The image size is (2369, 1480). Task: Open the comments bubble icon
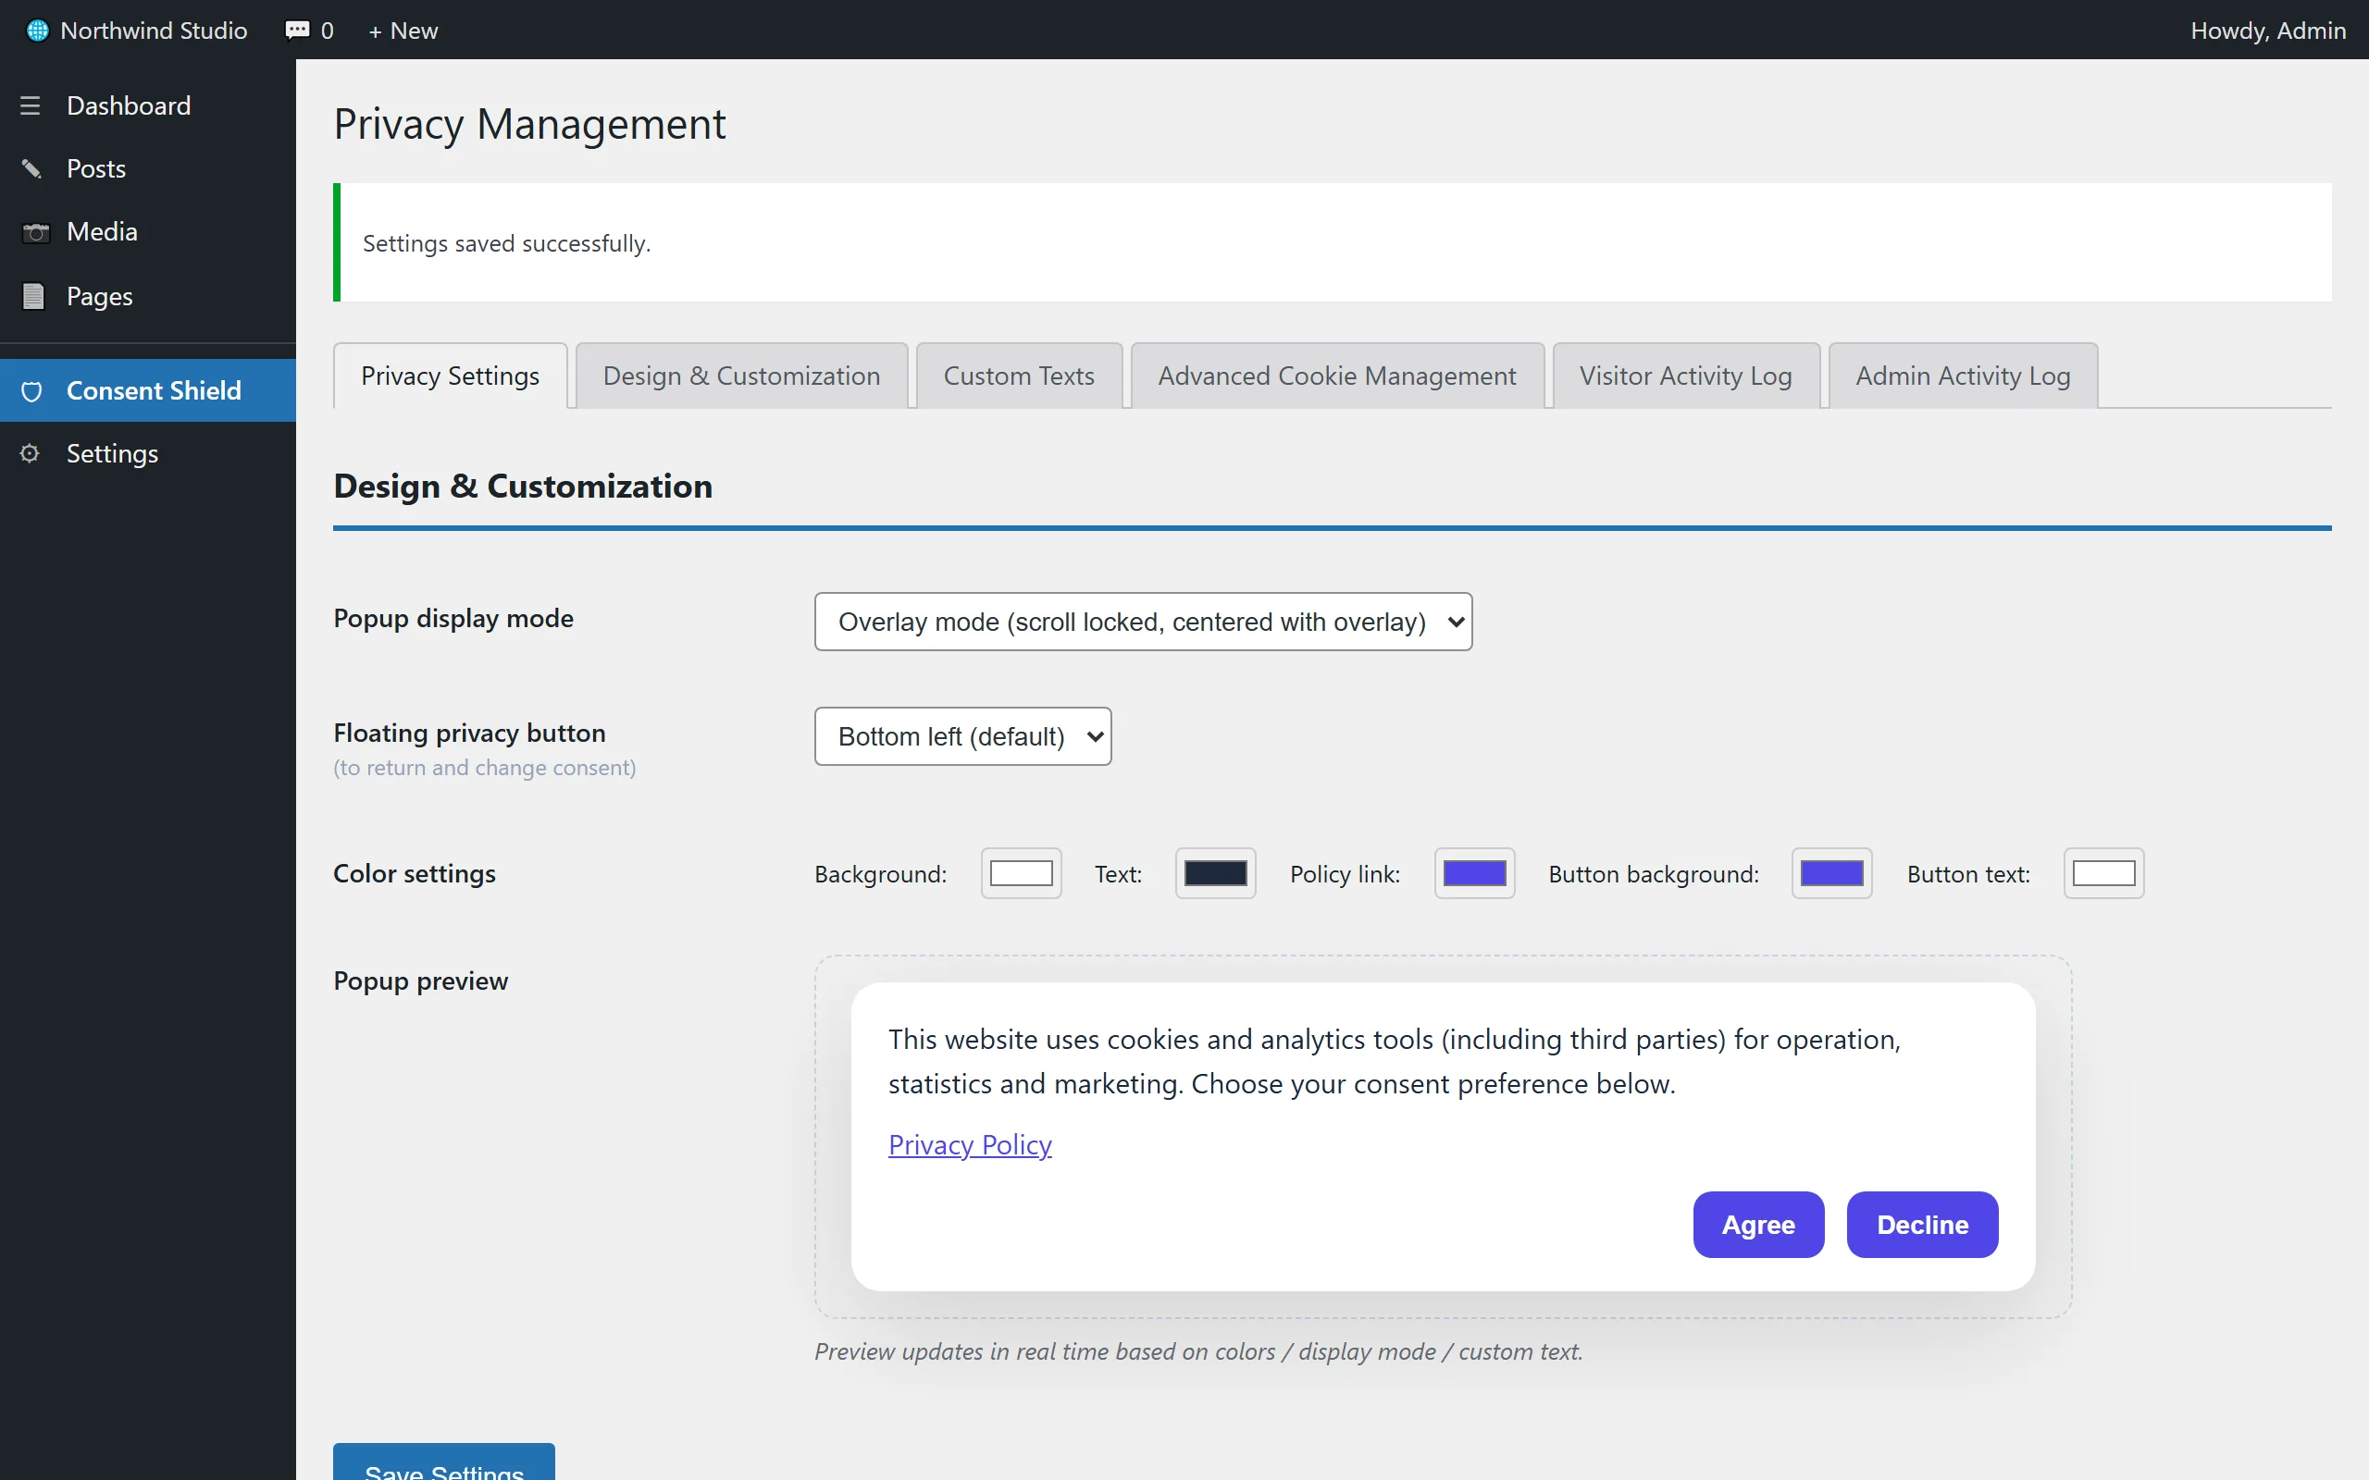point(297,31)
